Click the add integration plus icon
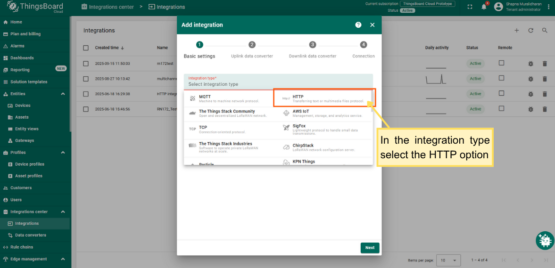This screenshot has height=268, width=555. click(x=516, y=31)
